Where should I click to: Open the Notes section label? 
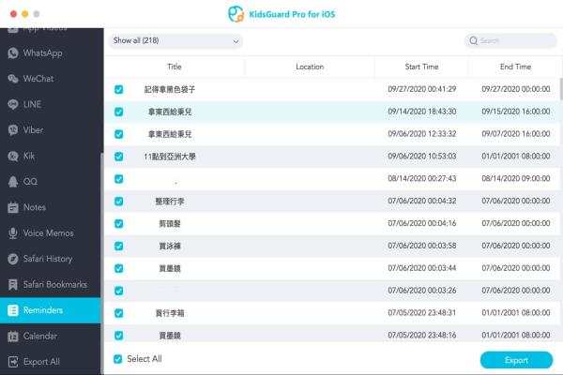35,207
